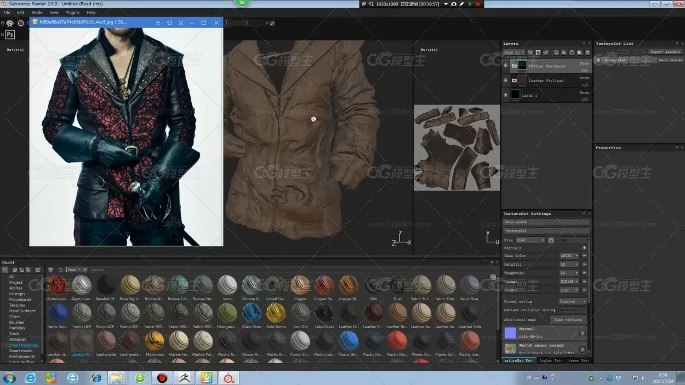Toggle visibility of Layer 1
The height and width of the screenshot is (385, 685).
point(506,95)
